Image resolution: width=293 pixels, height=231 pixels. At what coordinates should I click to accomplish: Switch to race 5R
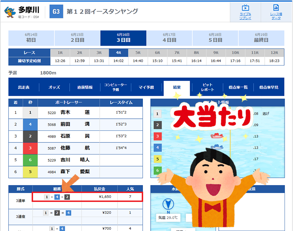click(138, 53)
